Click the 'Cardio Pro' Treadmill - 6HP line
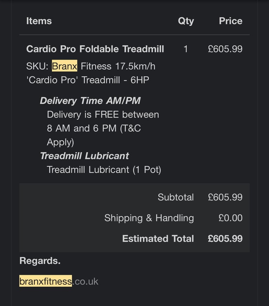The width and height of the screenshot is (269, 306). pyautogui.click(x=88, y=80)
